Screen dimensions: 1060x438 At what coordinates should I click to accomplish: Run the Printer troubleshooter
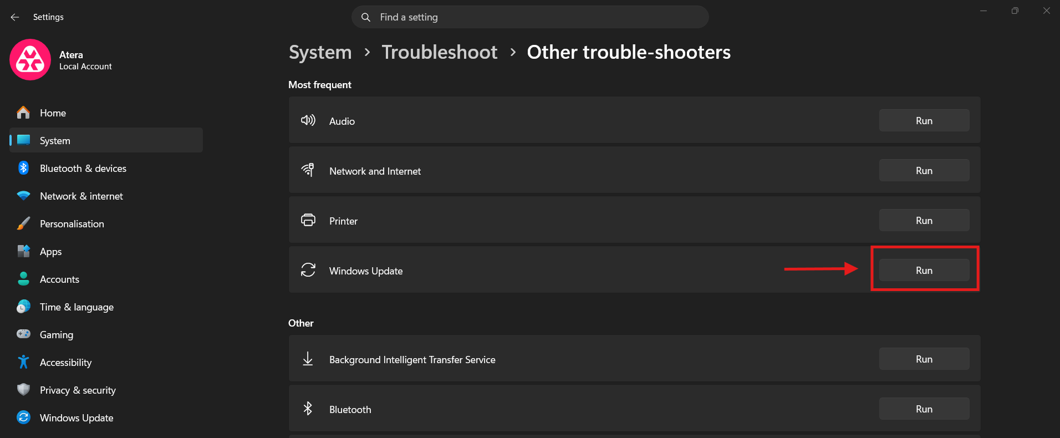point(924,220)
